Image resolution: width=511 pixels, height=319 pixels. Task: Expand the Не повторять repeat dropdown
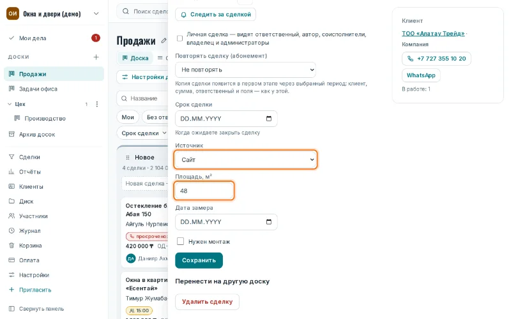click(x=245, y=70)
